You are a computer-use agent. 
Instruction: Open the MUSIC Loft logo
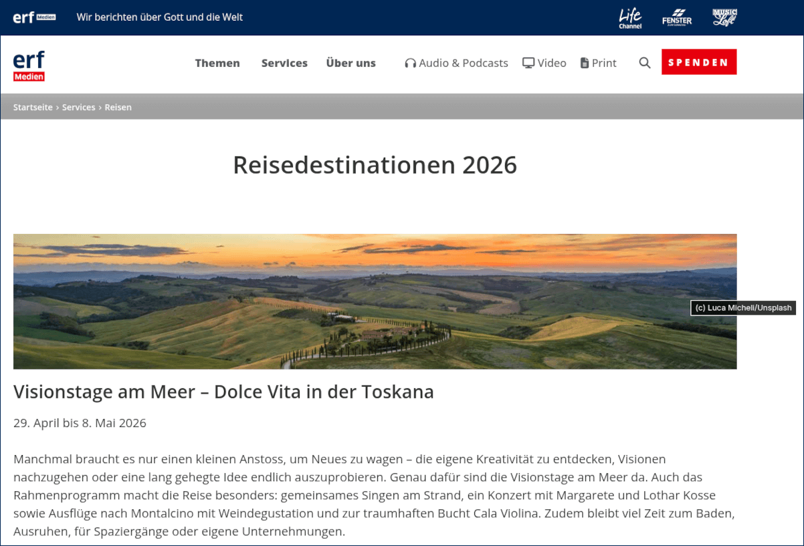724,16
